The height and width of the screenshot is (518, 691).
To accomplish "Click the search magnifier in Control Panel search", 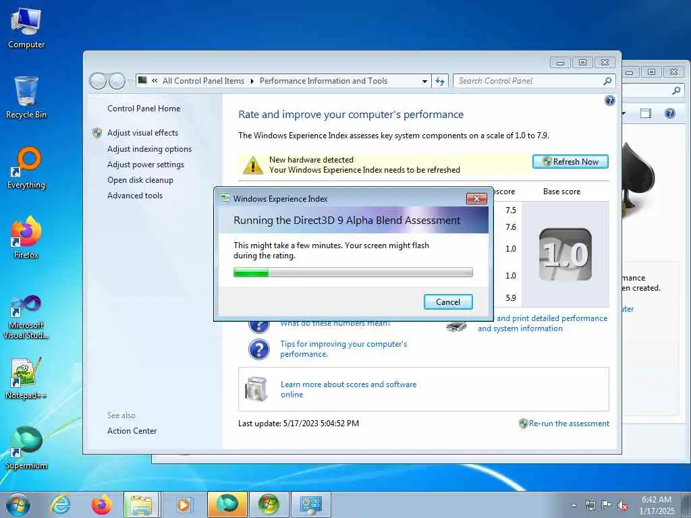I will (x=607, y=81).
